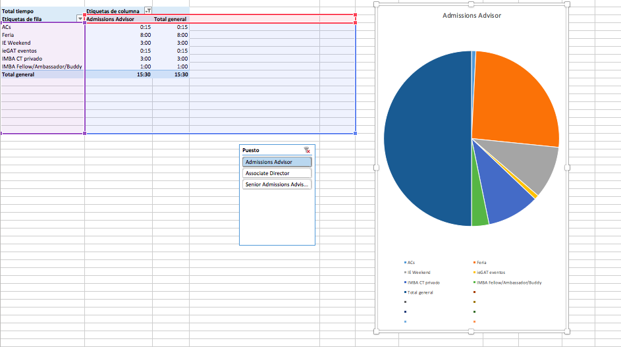Click the IMBA Fellow/Ambassador/Buddy legend entry
Screen dimensions: 621x347
pyautogui.click(x=507, y=283)
